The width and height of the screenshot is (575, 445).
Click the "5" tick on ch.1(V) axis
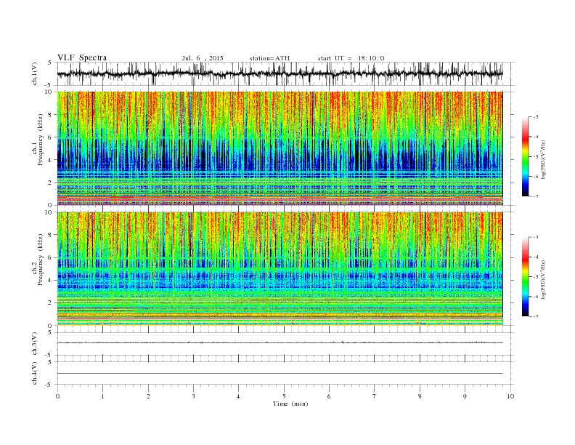tap(50, 63)
